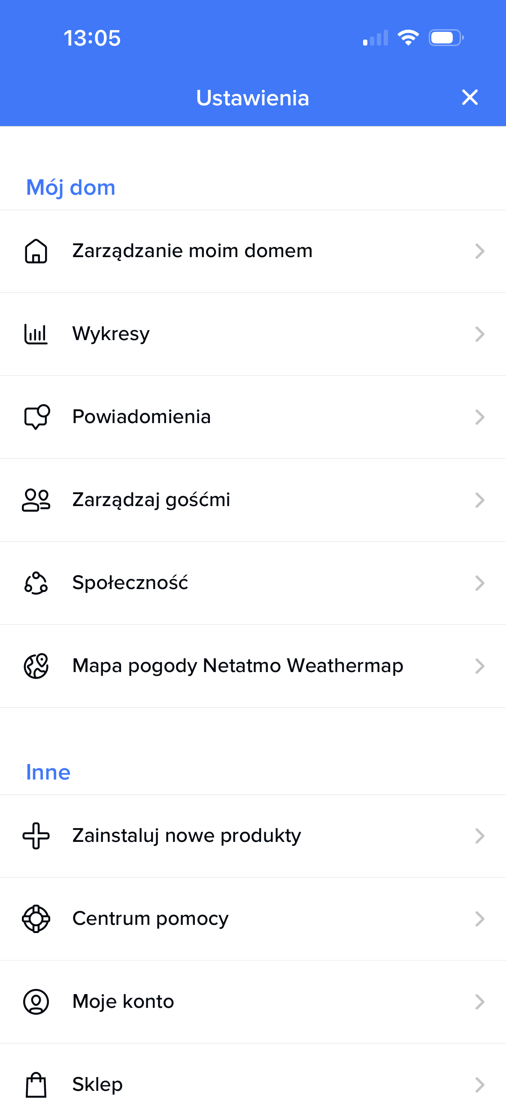Tap the Moje konto profile icon

(x=36, y=1002)
